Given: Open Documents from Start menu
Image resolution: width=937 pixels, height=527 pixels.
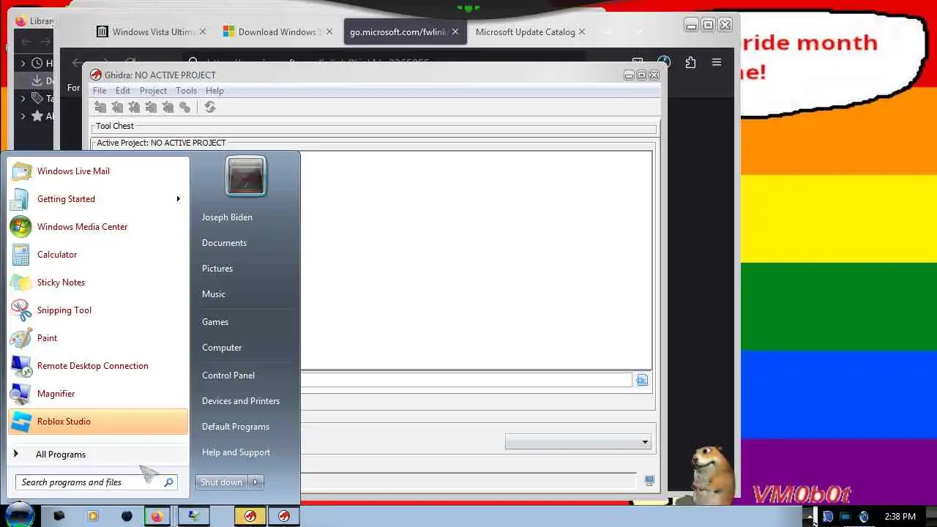Looking at the screenshot, I should pyautogui.click(x=224, y=243).
